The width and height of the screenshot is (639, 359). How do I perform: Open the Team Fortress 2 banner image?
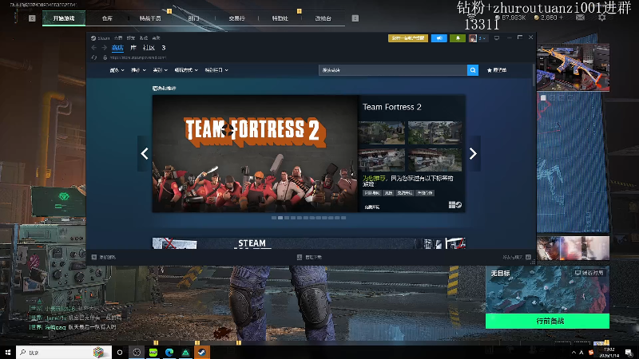pos(256,153)
